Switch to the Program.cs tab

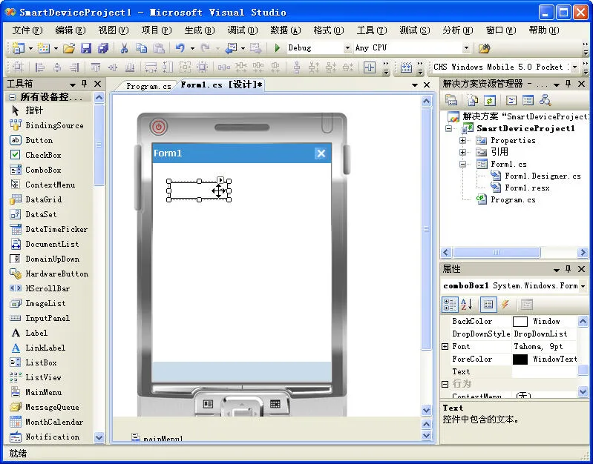148,86
